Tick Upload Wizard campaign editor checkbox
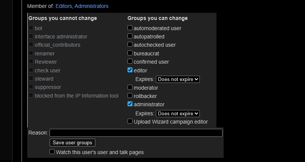 pyautogui.click(x=130, y=121)
